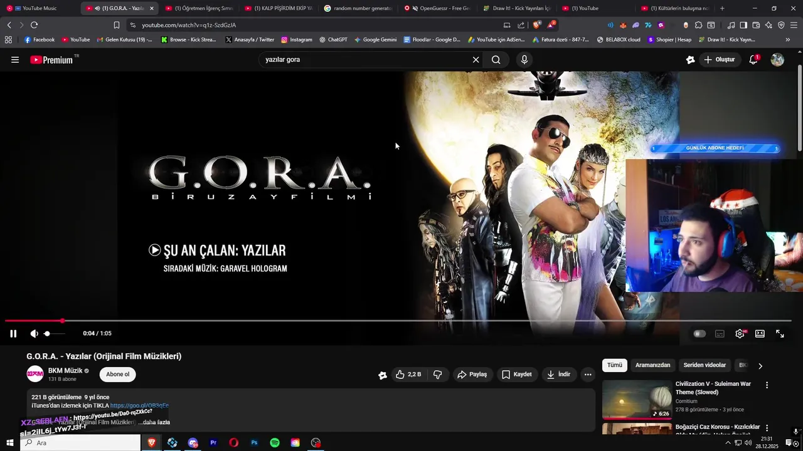
Task: Toggle the autoplay switch in the player
Action: [699, 334]
